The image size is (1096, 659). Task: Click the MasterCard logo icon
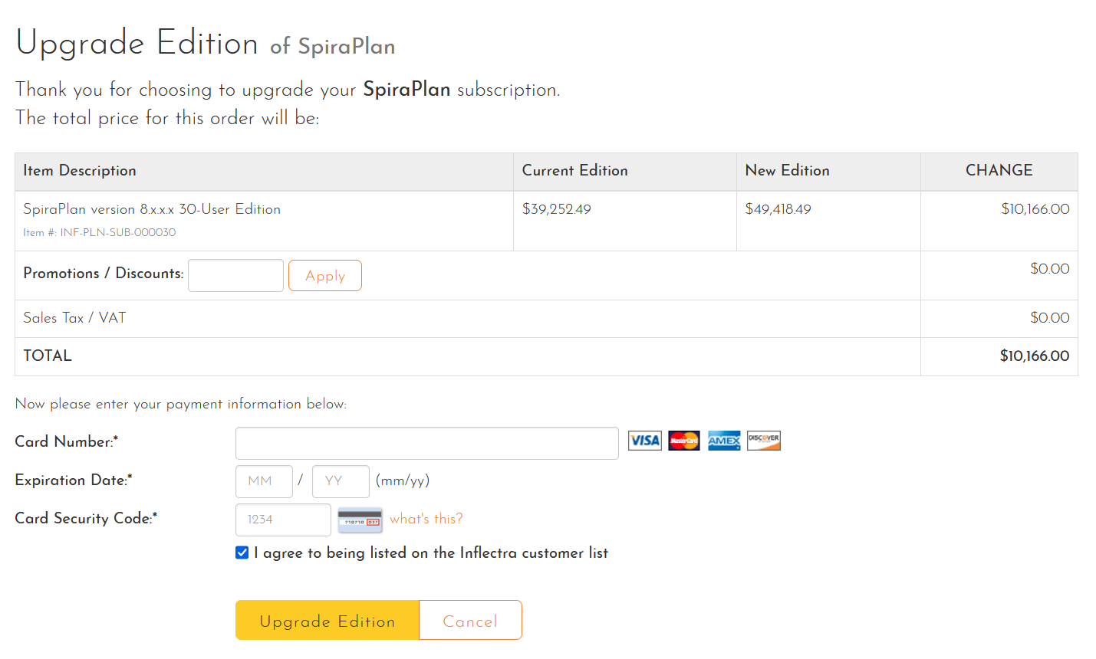(684, 441)
